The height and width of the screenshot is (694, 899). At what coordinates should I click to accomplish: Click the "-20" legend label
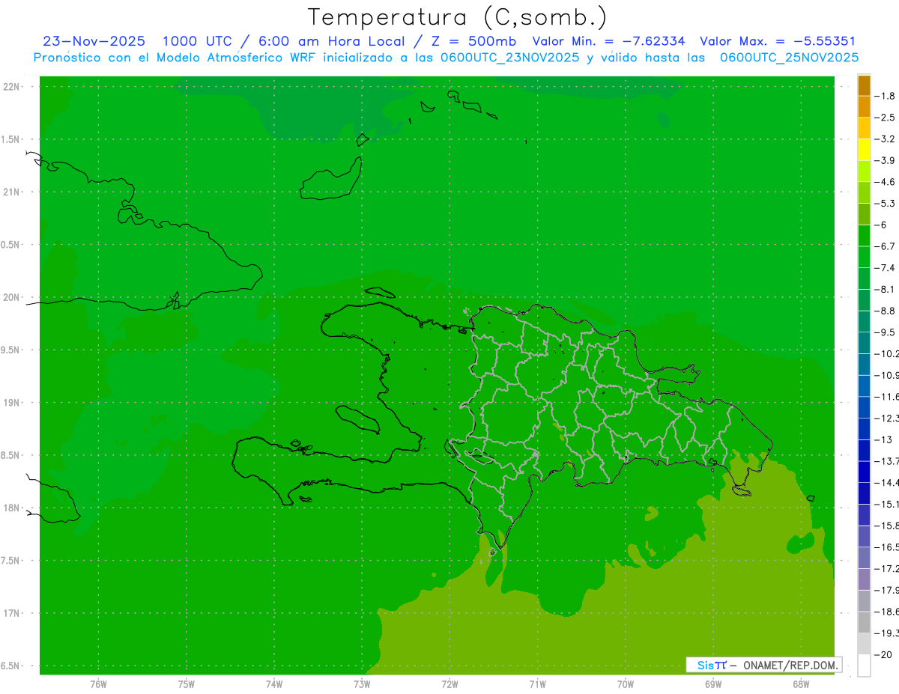[885, 654]
